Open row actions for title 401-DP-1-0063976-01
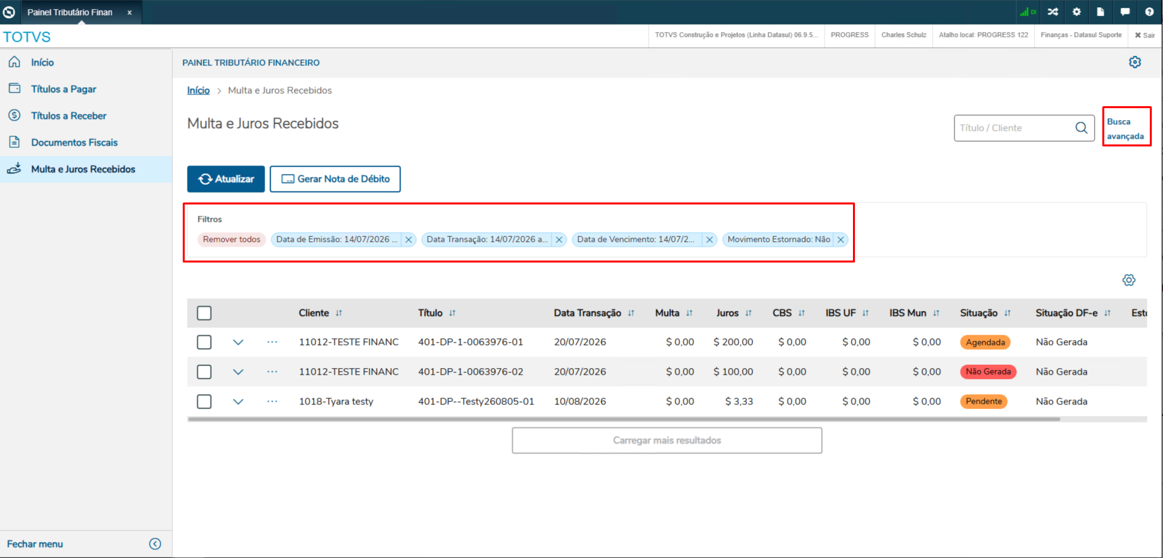This screenshot has height=558, width=1163. pyautogui.click(x=272, y=342)
